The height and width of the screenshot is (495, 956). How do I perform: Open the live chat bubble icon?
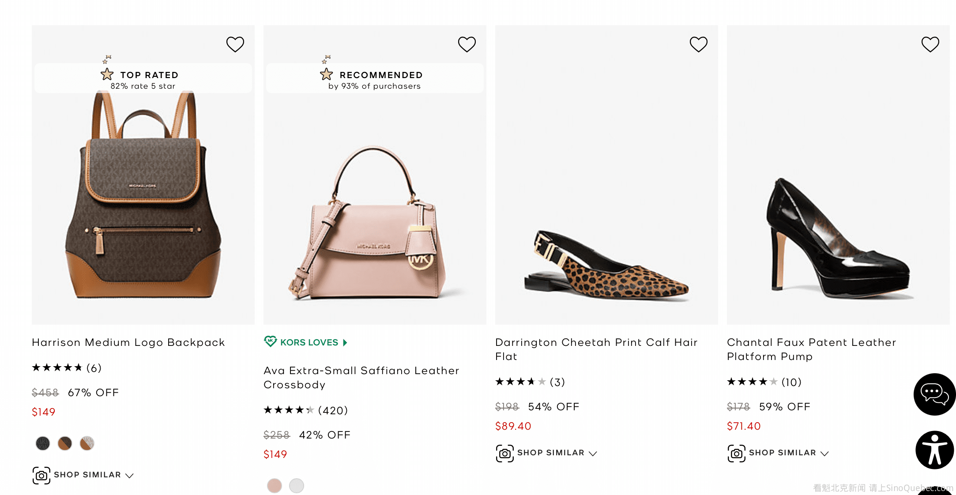click(x=934, y=394)
